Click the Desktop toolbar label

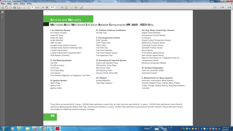(x=147, y=128)
